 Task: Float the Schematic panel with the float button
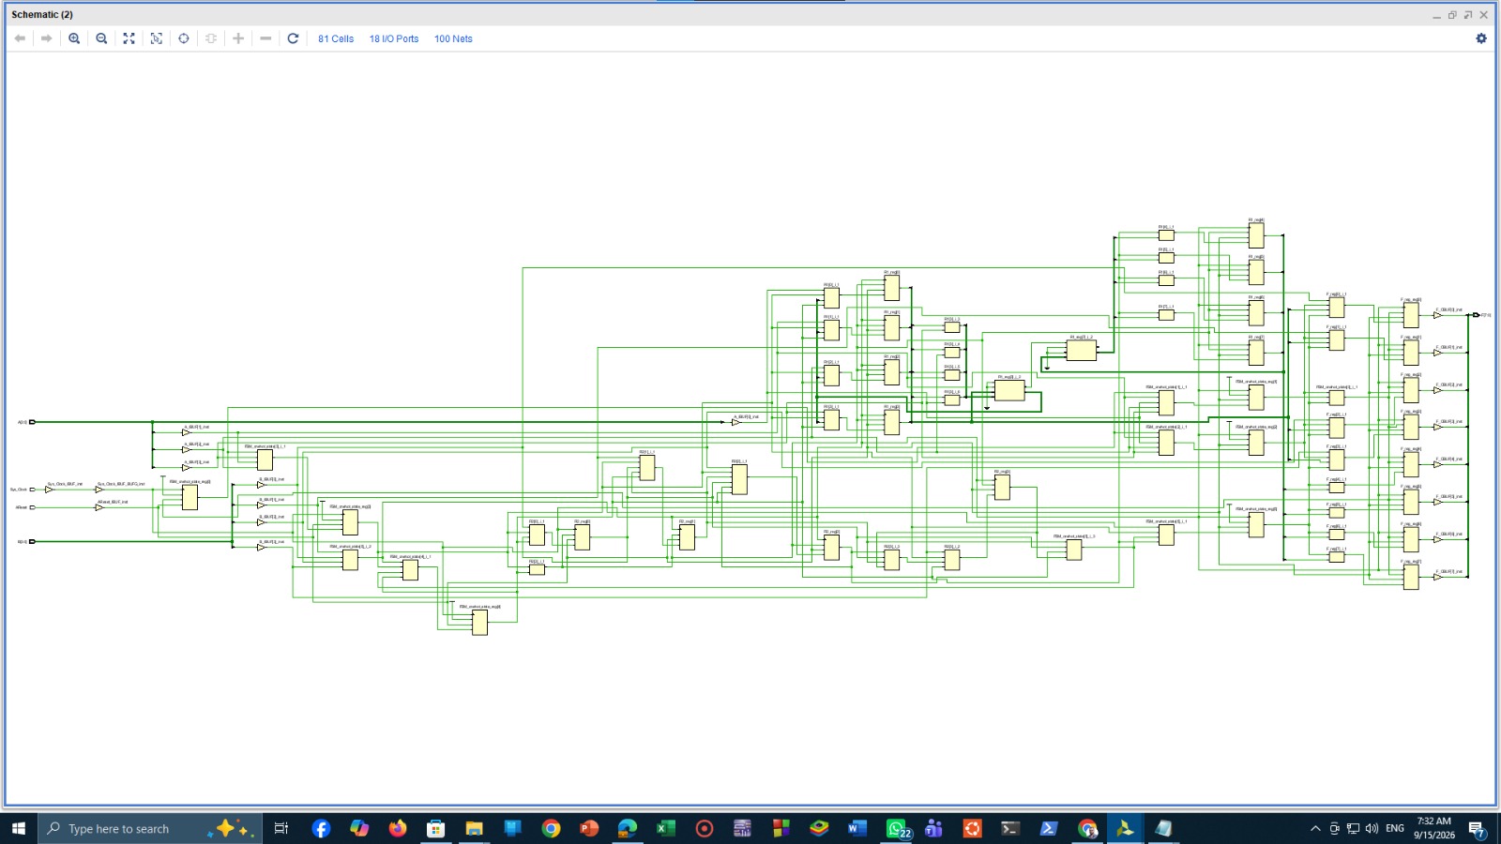coord(1468,15)
